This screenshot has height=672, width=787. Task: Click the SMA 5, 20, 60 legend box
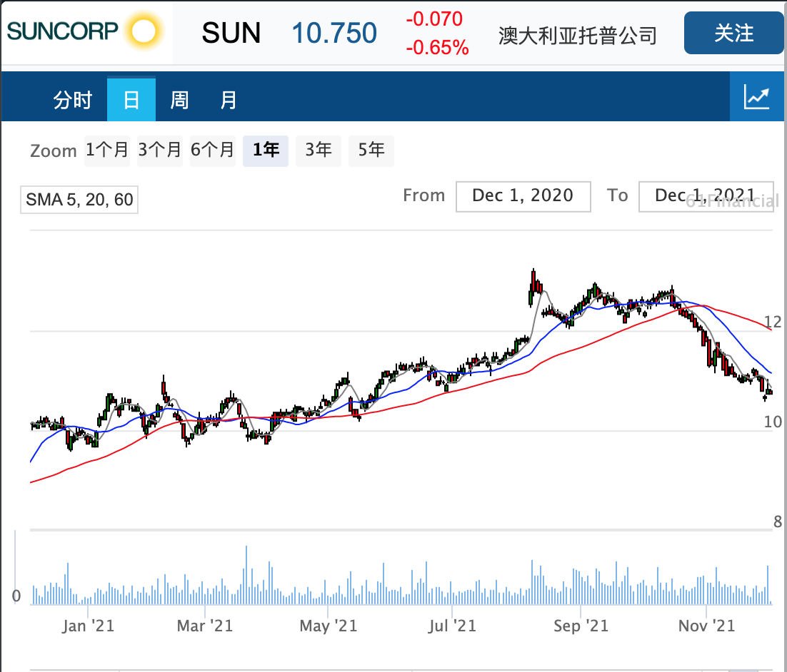[x=79, y=200]
